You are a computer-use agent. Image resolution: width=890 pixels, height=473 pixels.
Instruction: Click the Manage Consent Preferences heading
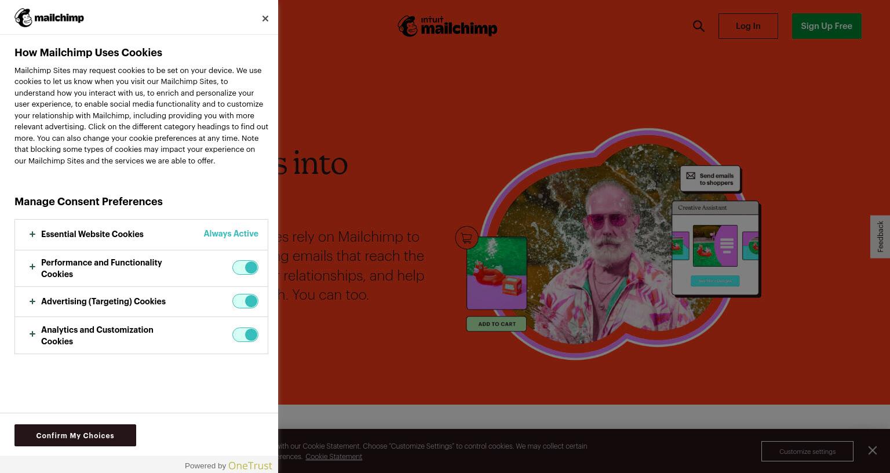click(89, 202)
